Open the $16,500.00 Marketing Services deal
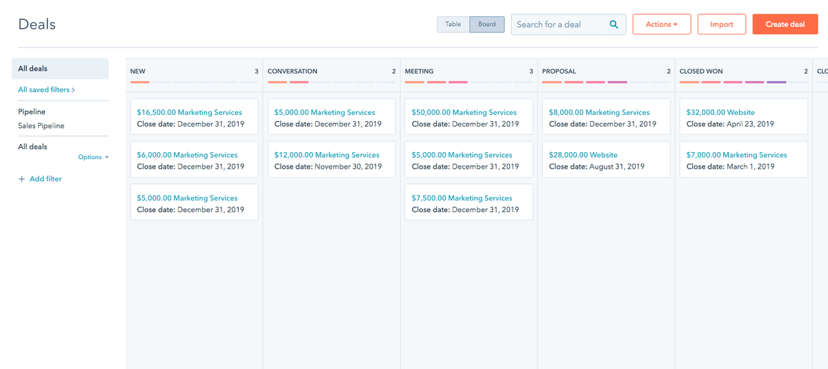 point(190,112)
